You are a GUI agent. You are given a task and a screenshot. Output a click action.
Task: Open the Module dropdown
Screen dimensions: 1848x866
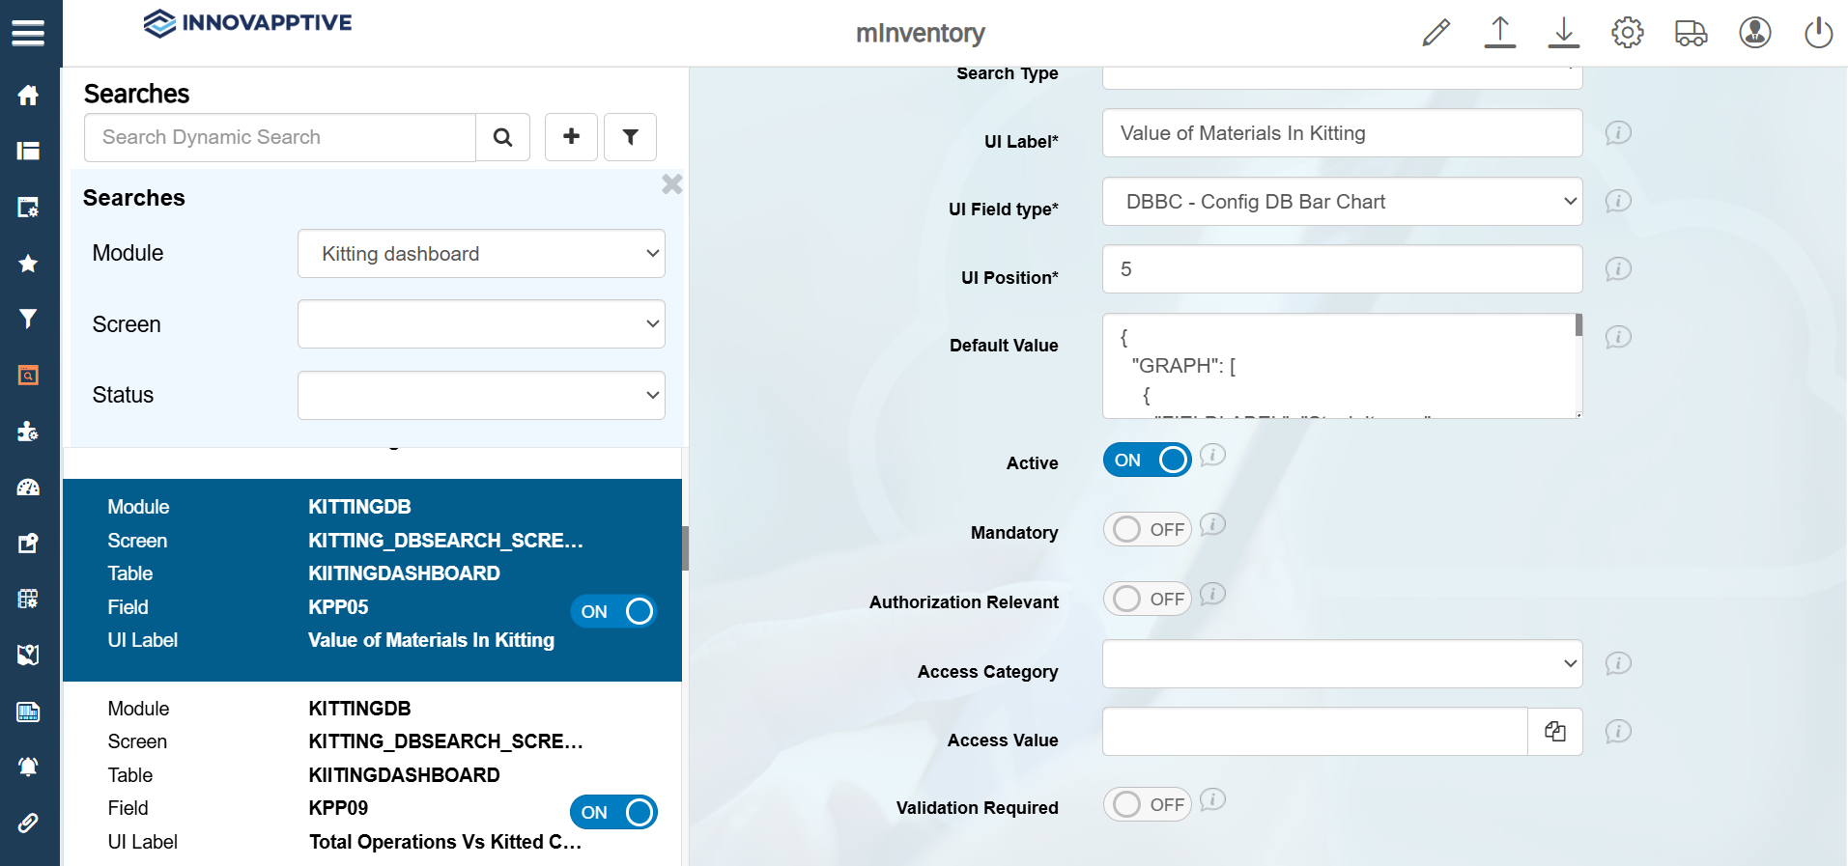coord(481,254)
